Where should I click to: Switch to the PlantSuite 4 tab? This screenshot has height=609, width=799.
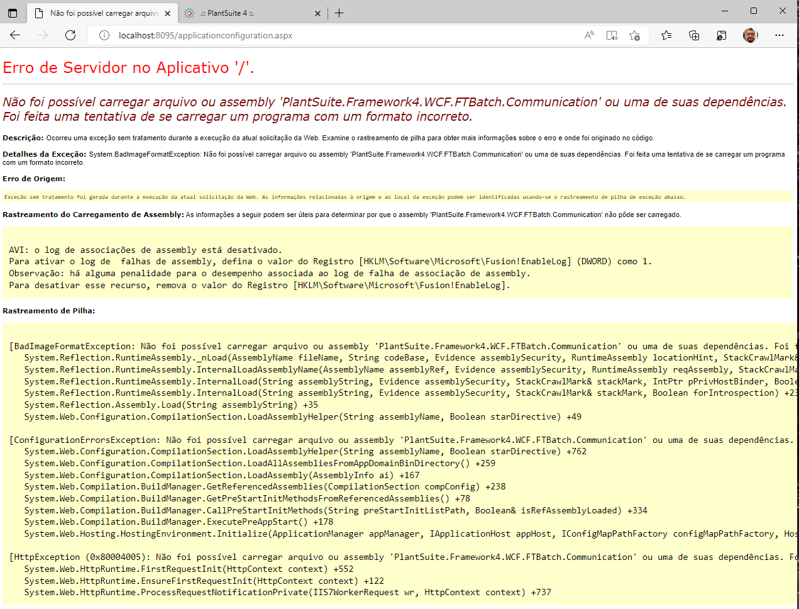click(253, 13)
